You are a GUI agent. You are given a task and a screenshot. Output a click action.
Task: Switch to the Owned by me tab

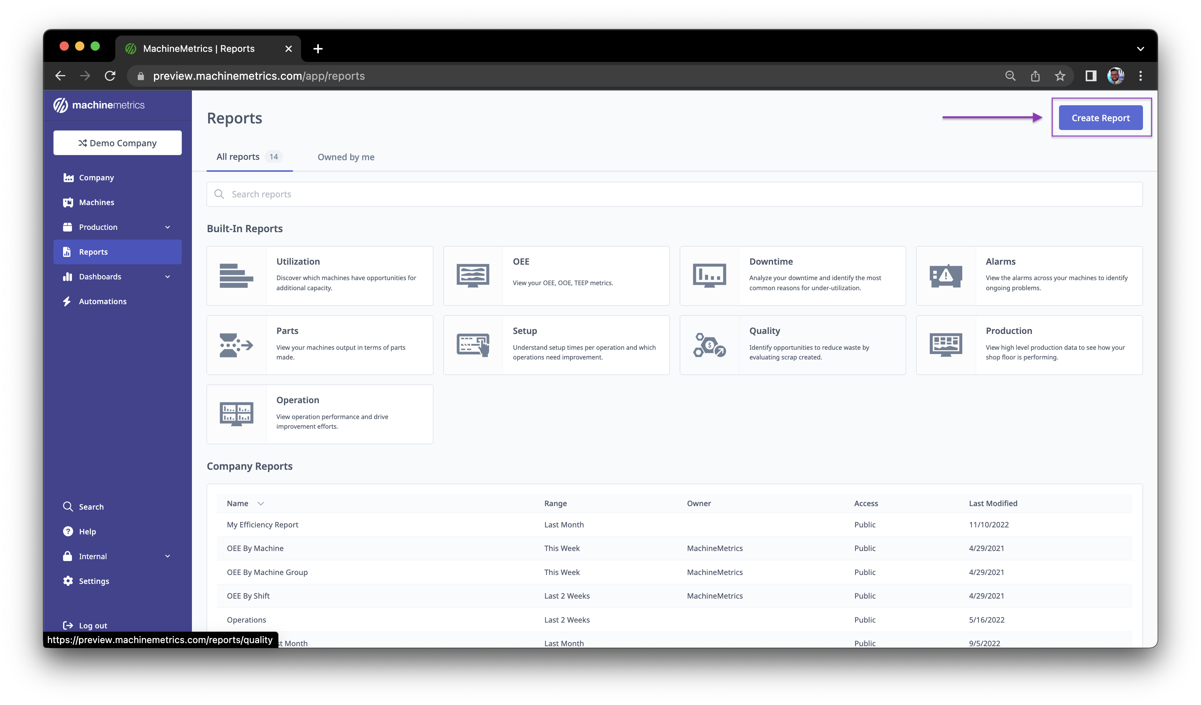click(346, 157)
